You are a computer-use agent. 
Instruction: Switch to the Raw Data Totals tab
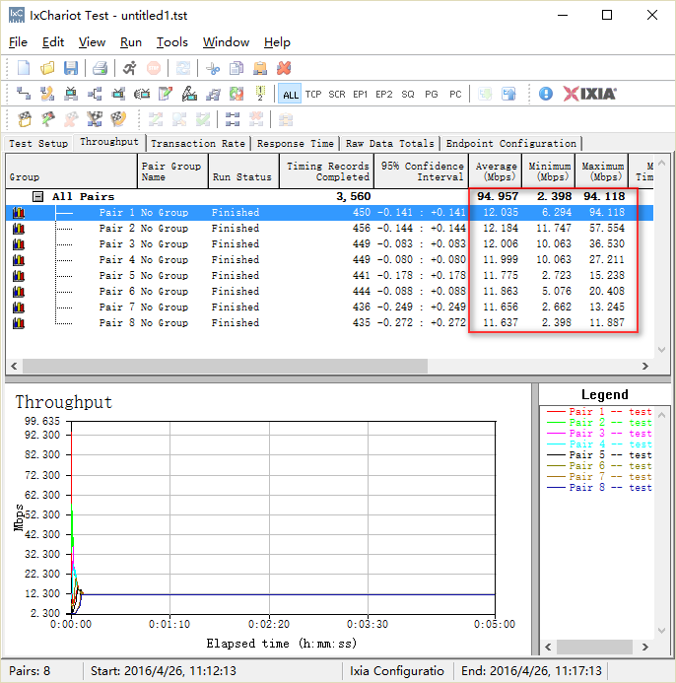pos(390,143)
